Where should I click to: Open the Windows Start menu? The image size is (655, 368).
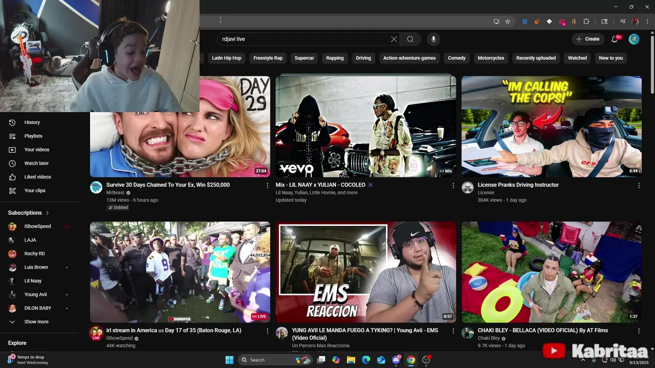click(229, 360)
